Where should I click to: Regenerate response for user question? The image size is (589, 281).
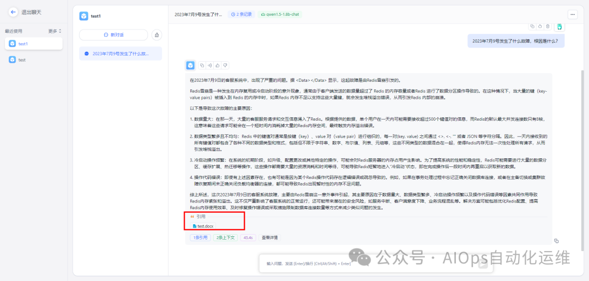pos(540,26)
